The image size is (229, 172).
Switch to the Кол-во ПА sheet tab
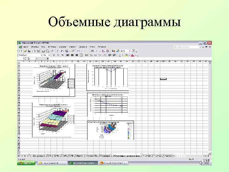pyautogui.click(x=92, y=156)
